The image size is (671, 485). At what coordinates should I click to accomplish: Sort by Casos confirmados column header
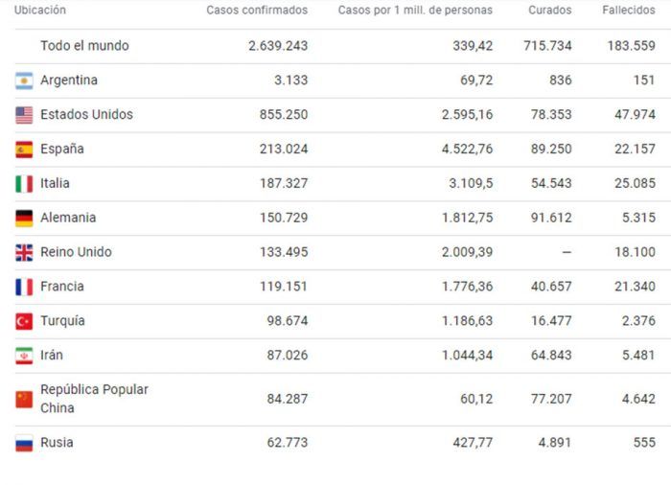coord(257,10)
